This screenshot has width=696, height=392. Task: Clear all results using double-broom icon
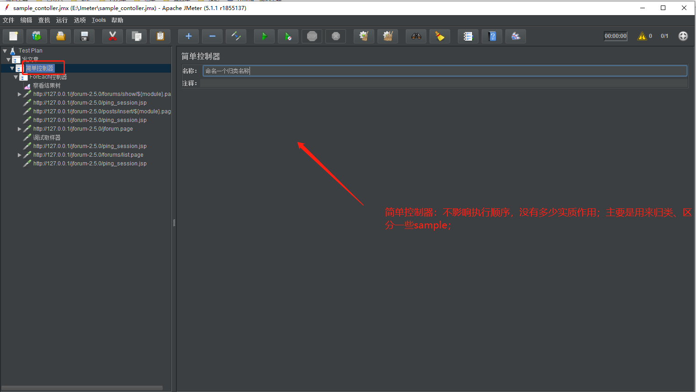[x=388, y=36]
